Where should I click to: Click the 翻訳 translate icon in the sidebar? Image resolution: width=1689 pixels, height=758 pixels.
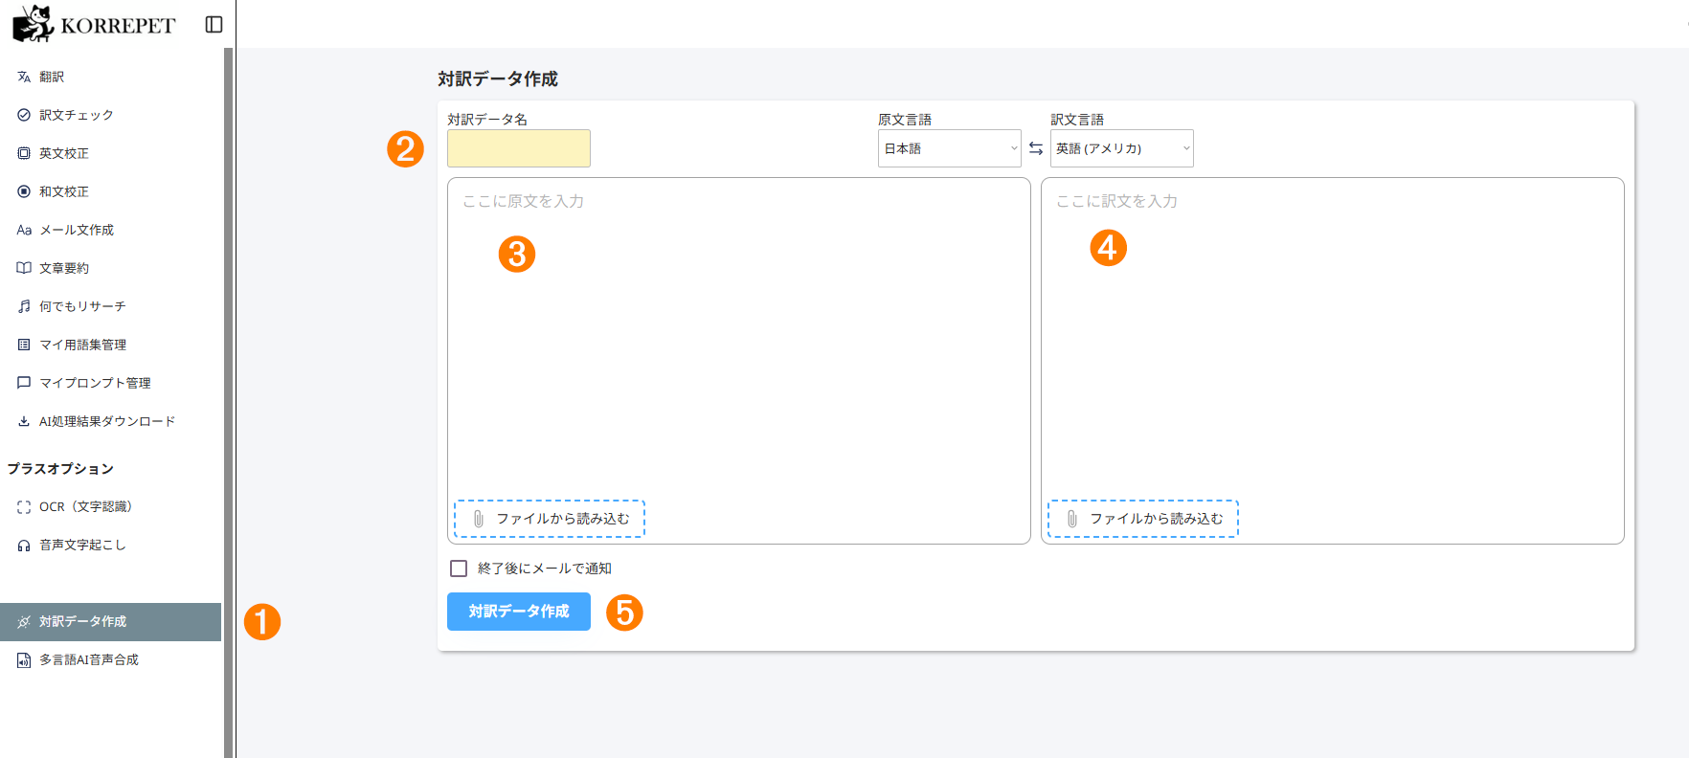click(24, 77)
